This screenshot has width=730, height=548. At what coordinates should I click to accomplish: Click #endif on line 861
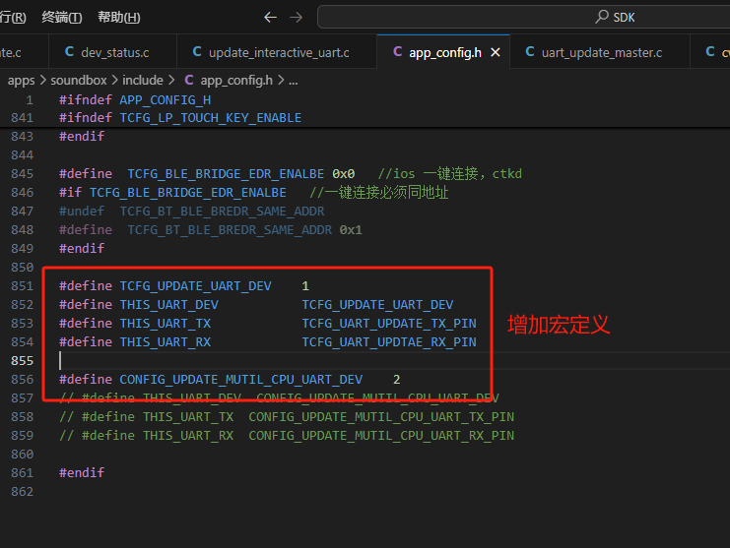[x=82, y=473]
